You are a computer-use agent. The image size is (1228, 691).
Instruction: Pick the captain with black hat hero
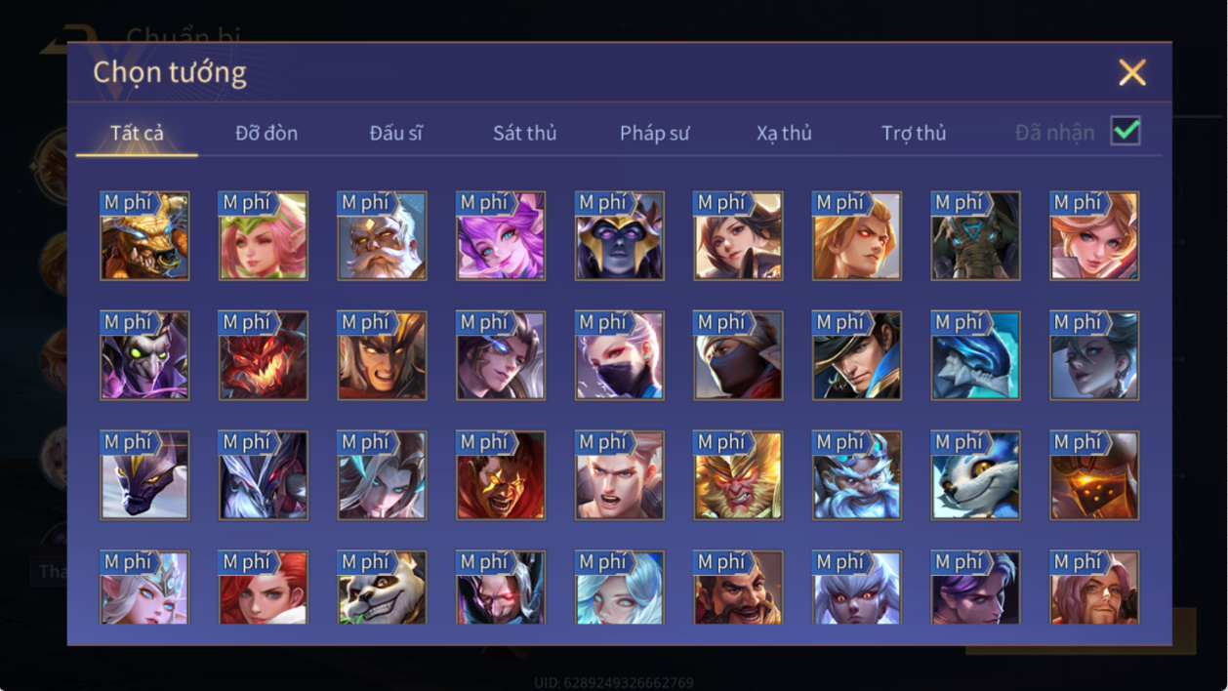coord(857,355)
